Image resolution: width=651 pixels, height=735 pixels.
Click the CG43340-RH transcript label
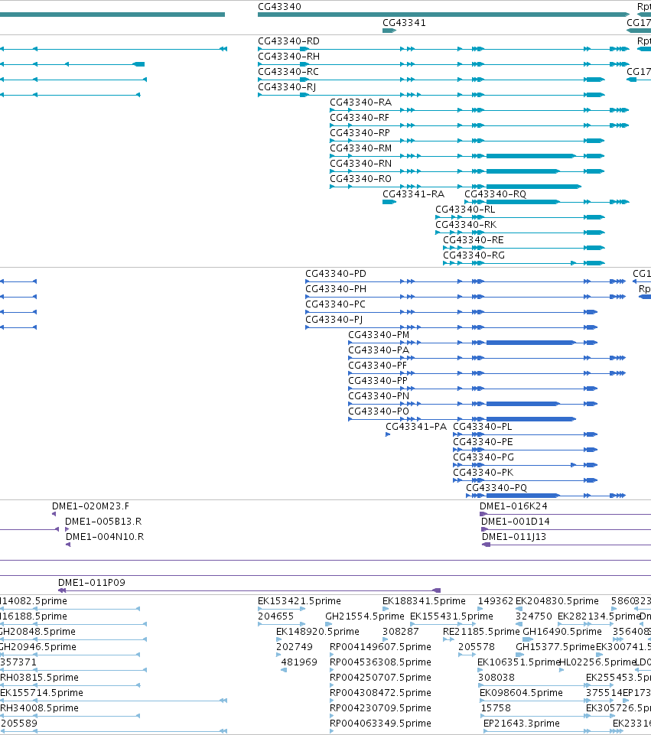click(288, 57)
